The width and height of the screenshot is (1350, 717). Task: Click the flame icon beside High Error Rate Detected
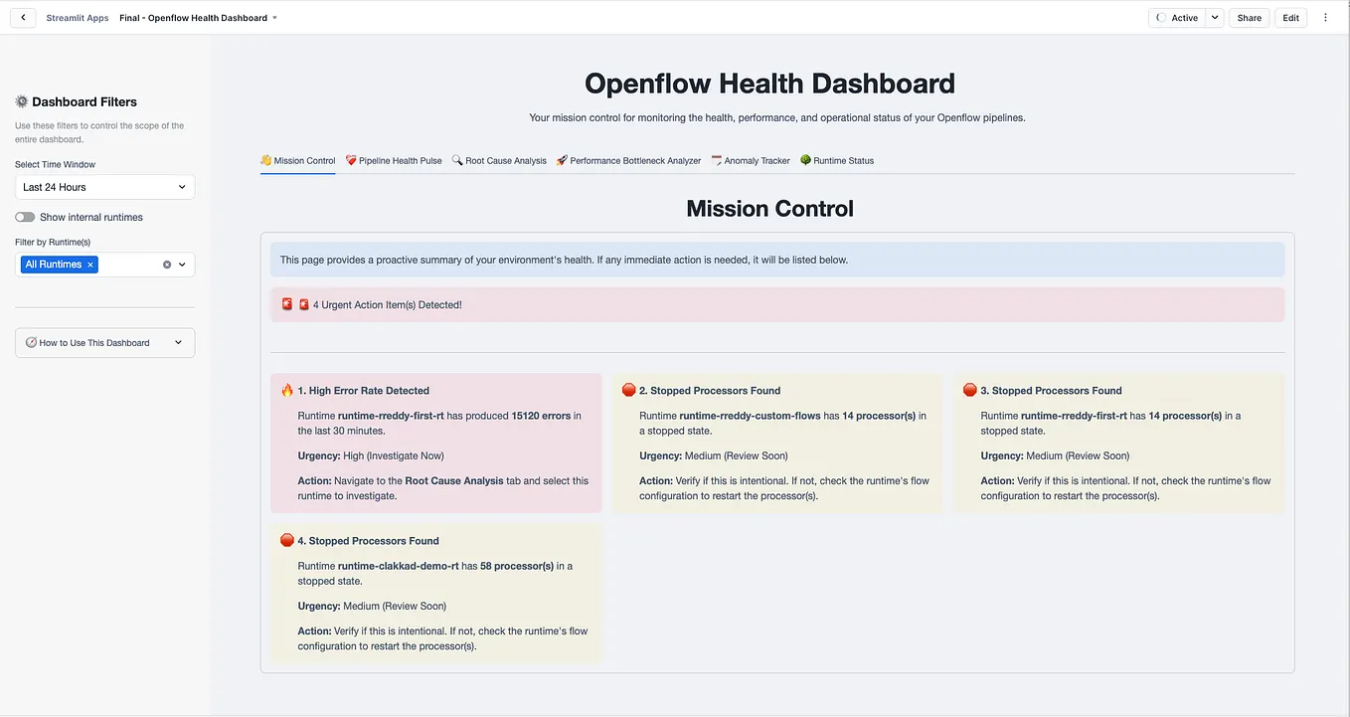point(286,390)
